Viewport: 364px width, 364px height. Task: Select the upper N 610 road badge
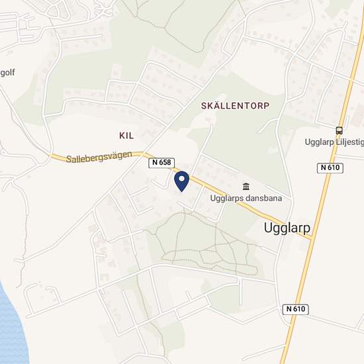point(330,167)
